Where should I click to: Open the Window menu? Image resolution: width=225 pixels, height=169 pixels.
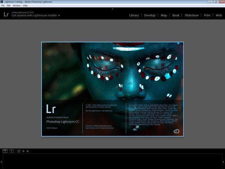(17, 6)
